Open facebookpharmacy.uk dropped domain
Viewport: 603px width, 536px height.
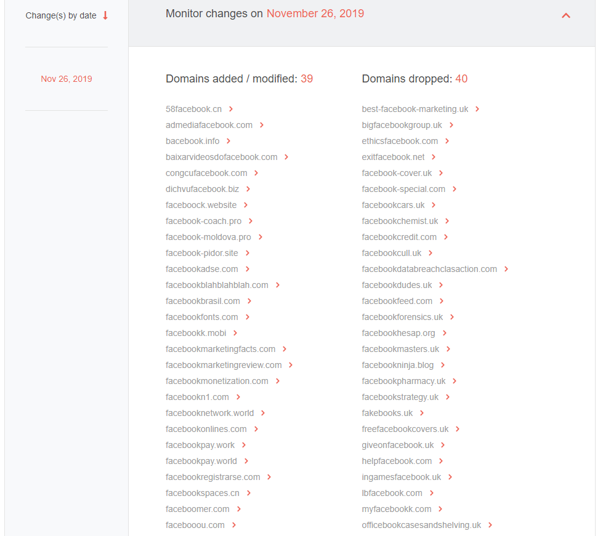tap(403, 381)
